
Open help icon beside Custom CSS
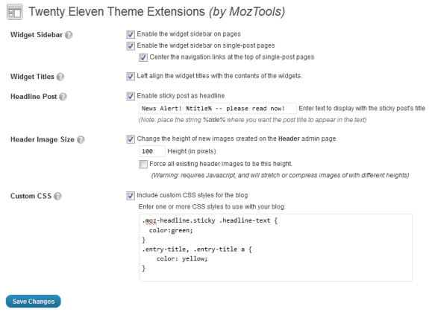tap(57, 197)
